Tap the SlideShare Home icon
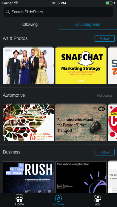The width and height of the screenshot is (117, 207). (x=19, y=198)
